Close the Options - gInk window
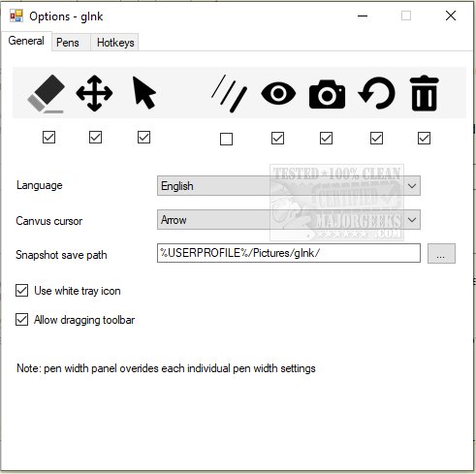The width and height of the screenshot is (476, 474). coord(451,16)
